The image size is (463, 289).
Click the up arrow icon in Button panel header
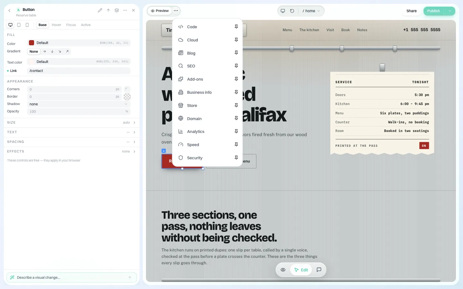[108, 10]
